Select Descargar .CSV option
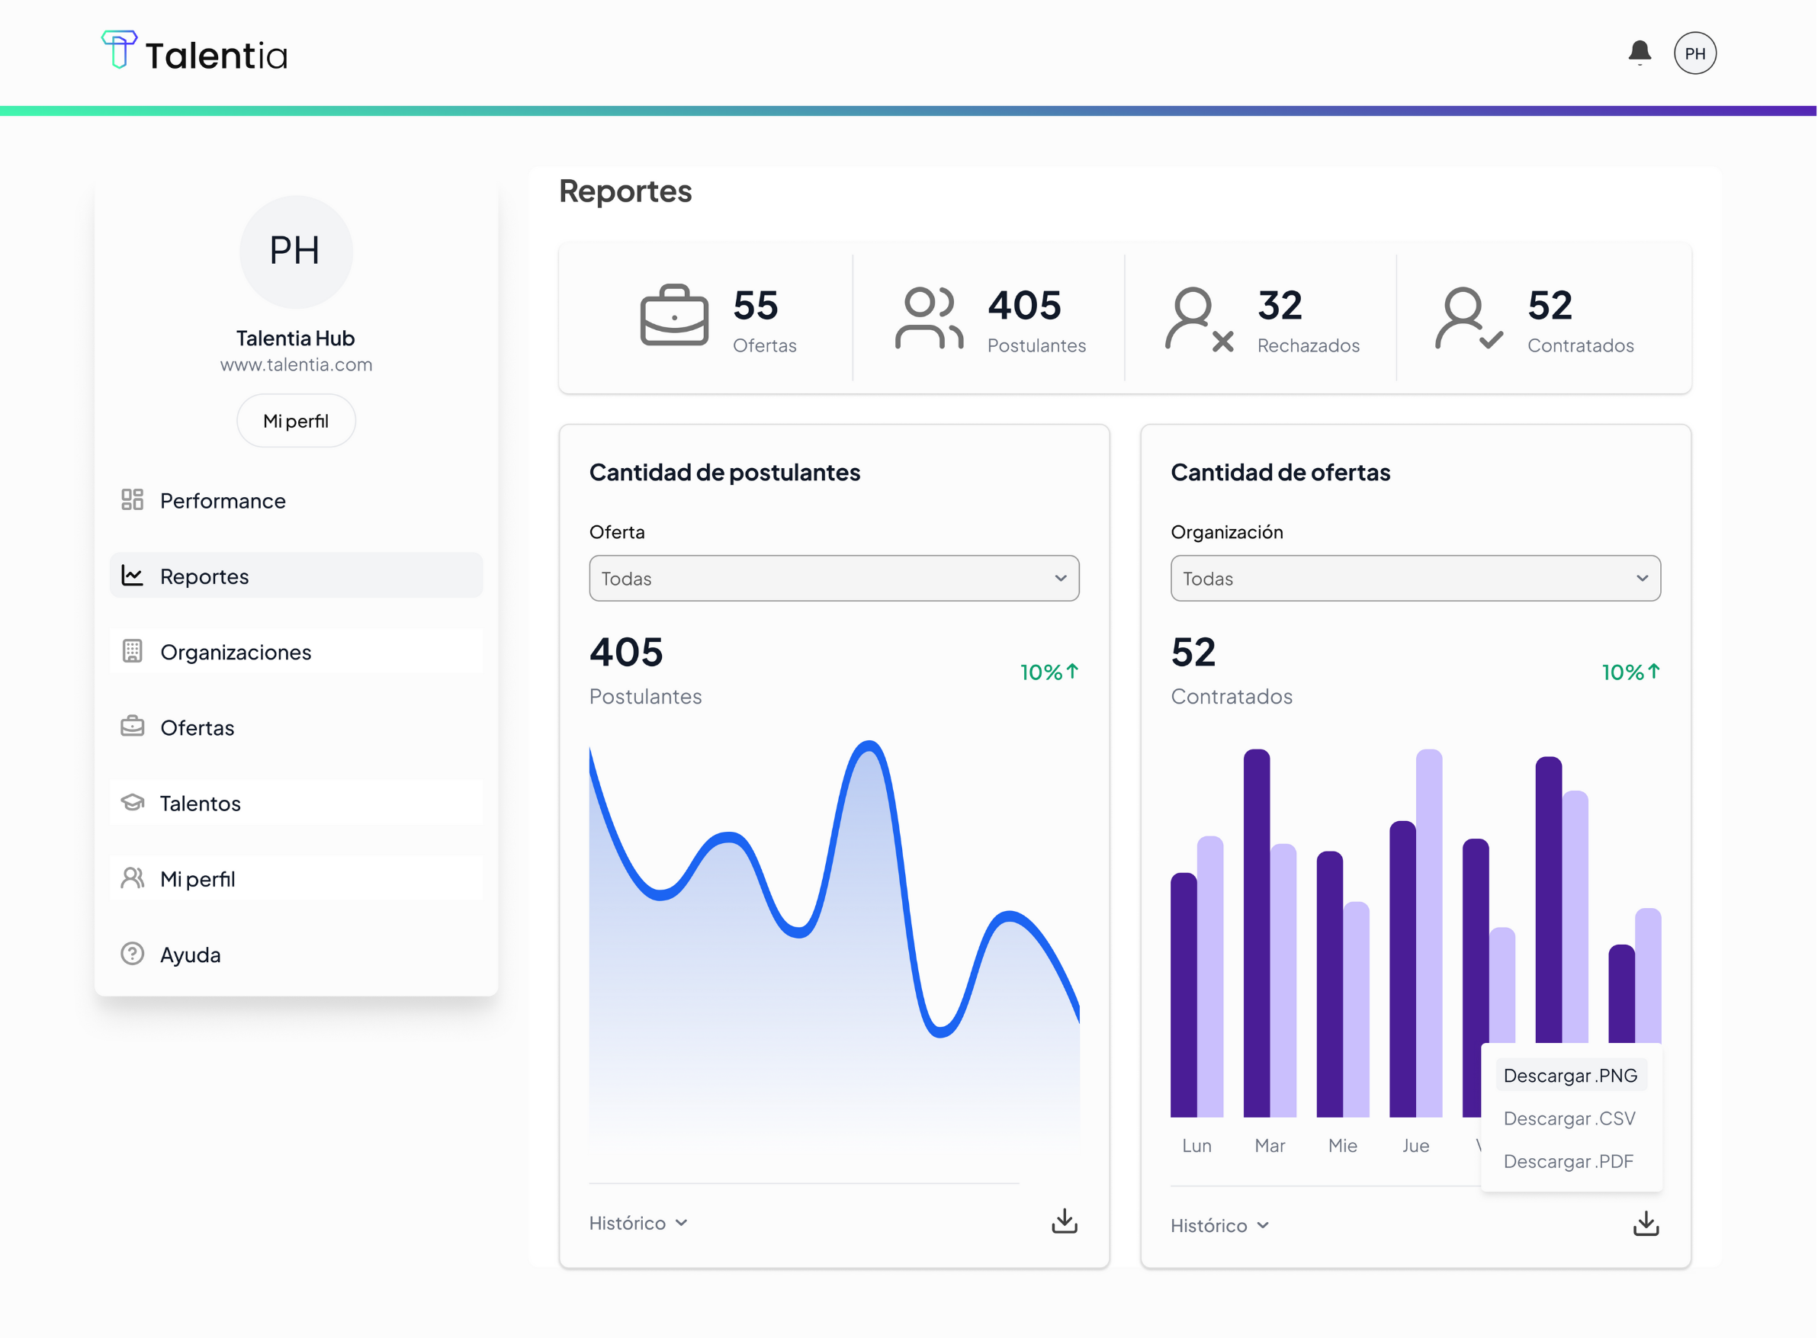This screenshot has width=1818, height=1338. coord(1569,1118)
